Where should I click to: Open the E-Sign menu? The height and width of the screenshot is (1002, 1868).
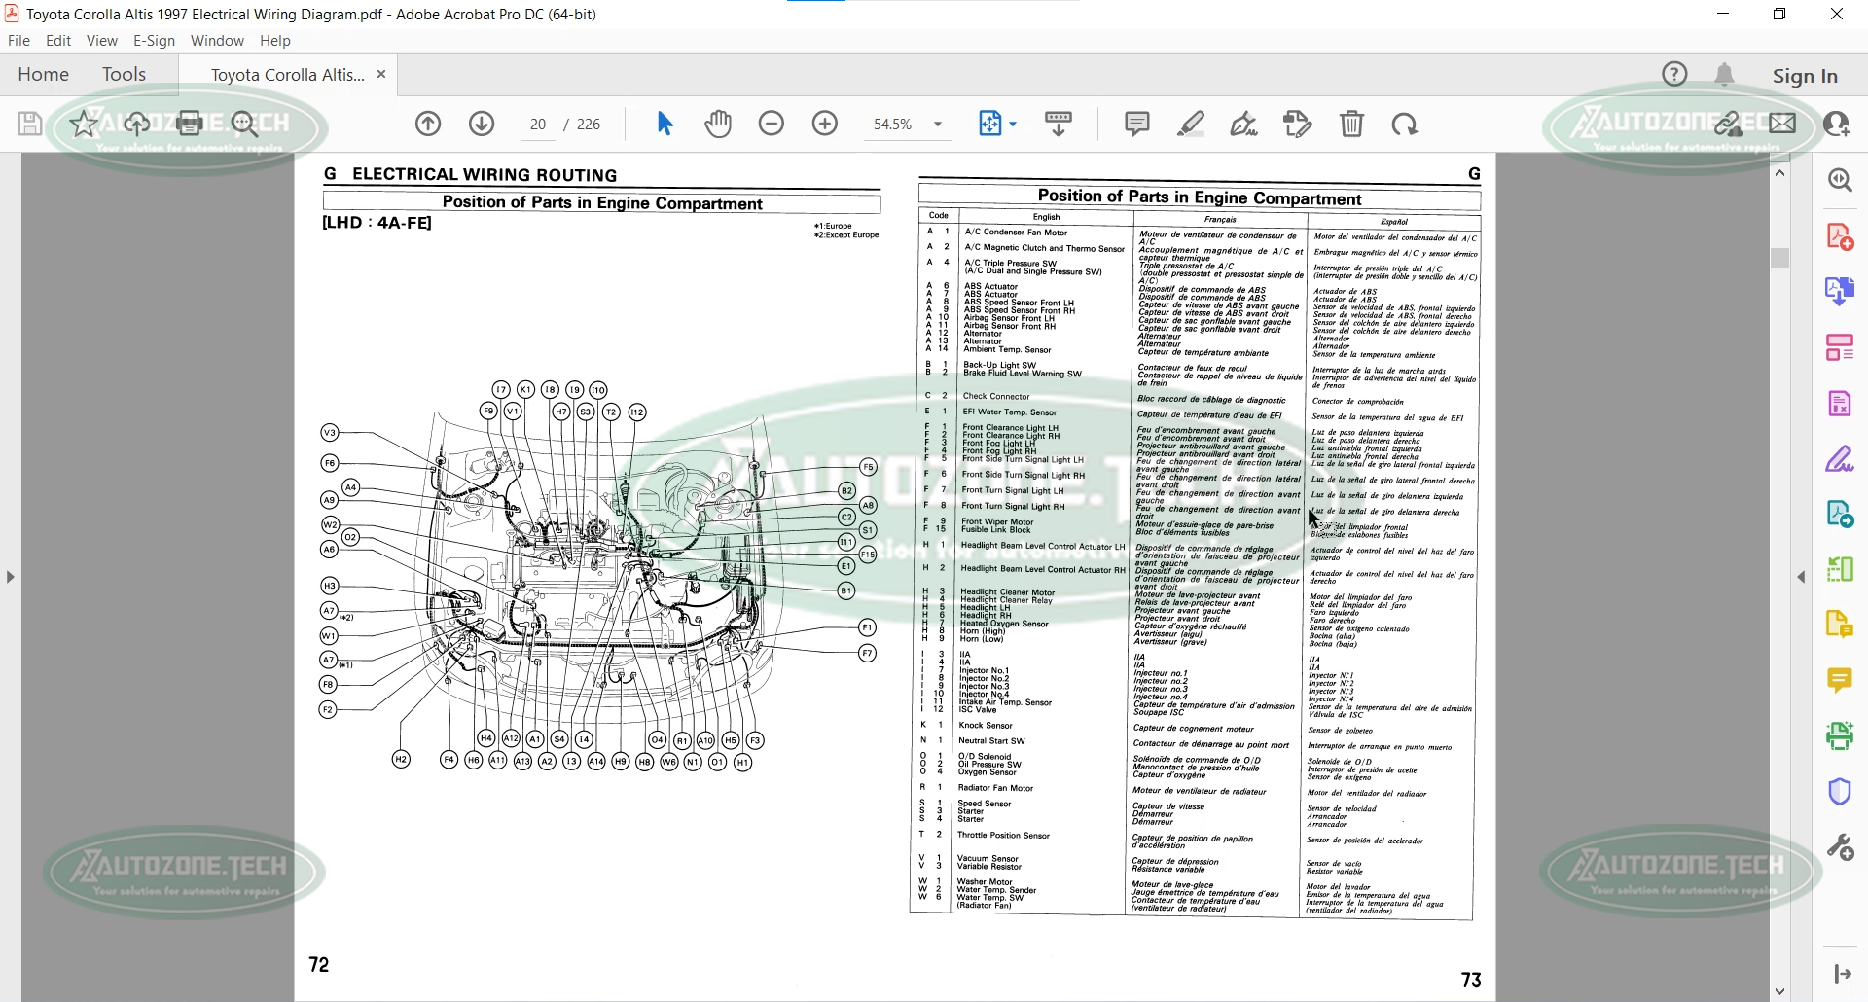[154, 41]
